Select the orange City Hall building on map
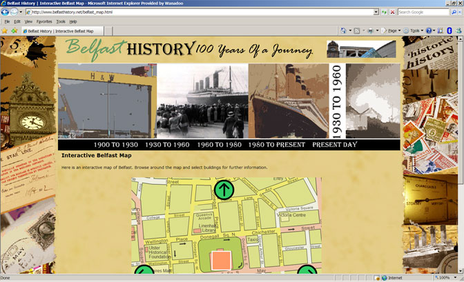The image size is (464, 282). pos(221,260)
